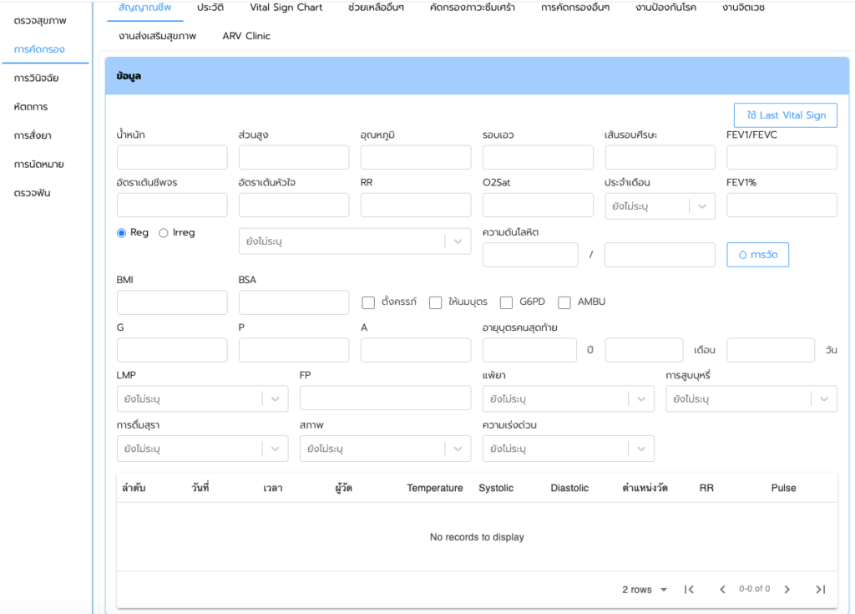Select the Irreg radio button
Viewport: 855px width, 614px height.
164,233
